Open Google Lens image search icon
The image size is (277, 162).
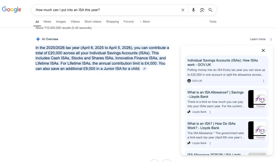[202, 10]
